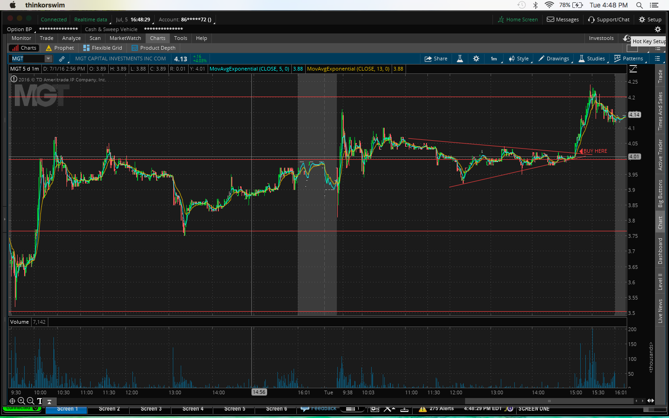
Task: Open the Flexible Grid sub-tab
Action: pos(103,48)
